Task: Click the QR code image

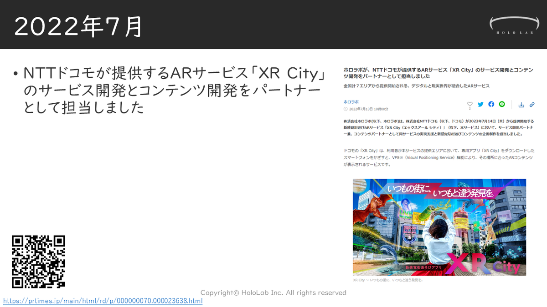Action: (38, 262)
